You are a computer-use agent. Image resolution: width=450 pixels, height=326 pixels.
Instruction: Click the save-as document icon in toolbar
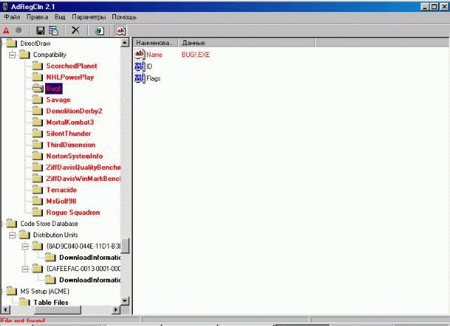[53, 30]
